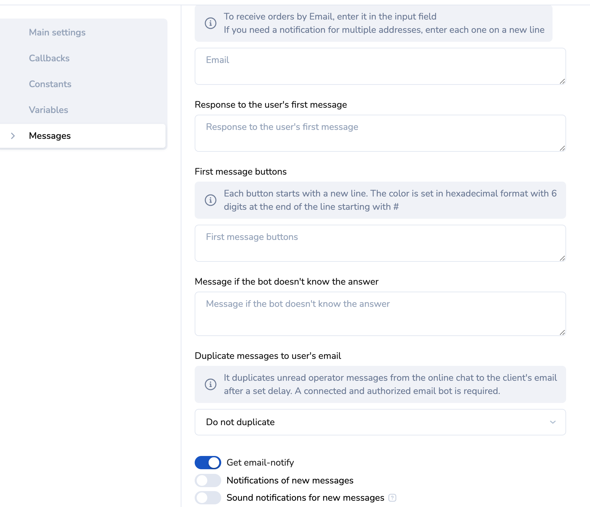This screenshot has width=590, height=507.
Task: Click resize handle of Email textarea
Action: pyautogui.click(x=562, y=81)
